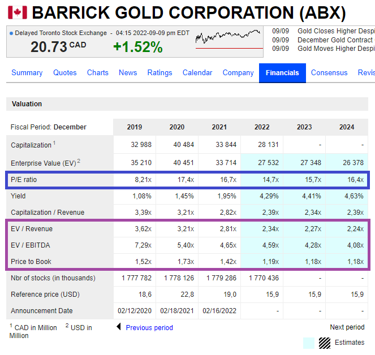Switch to the Quotes tab

tap(64, 72)
